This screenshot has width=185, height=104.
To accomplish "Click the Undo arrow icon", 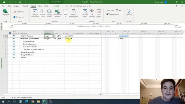I will tap(10, 2).
